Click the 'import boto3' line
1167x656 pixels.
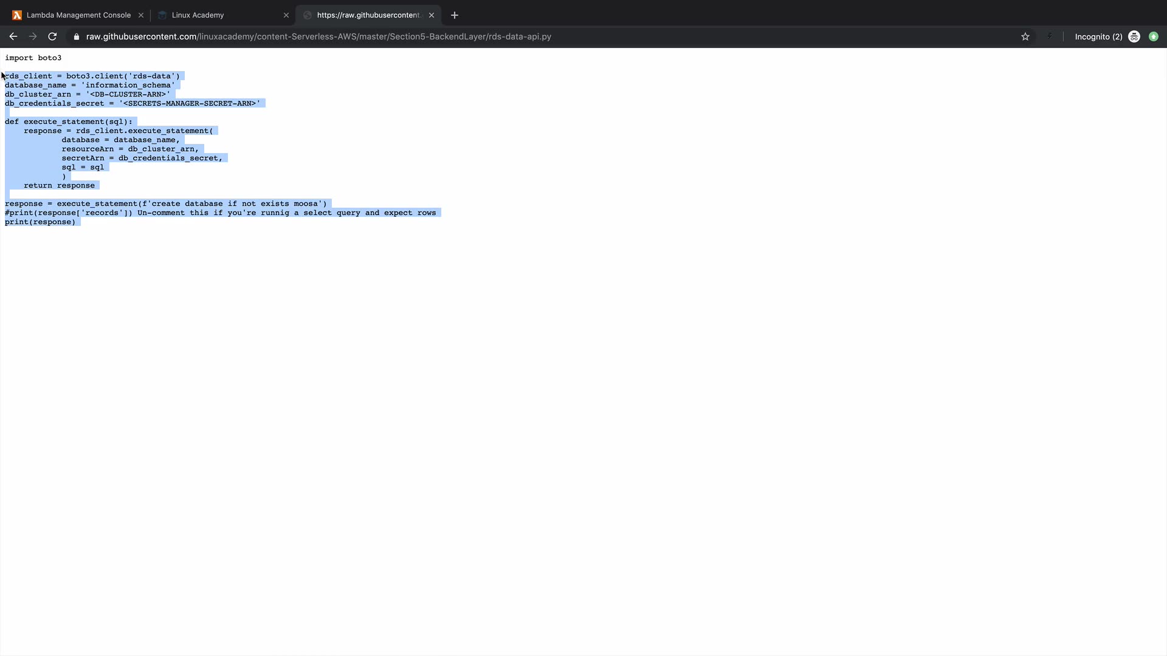pos(33,58)
